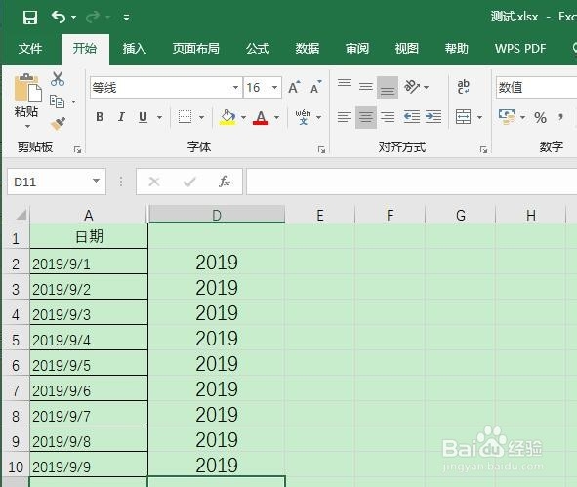Click merge and center icon

tap(463, 117)
